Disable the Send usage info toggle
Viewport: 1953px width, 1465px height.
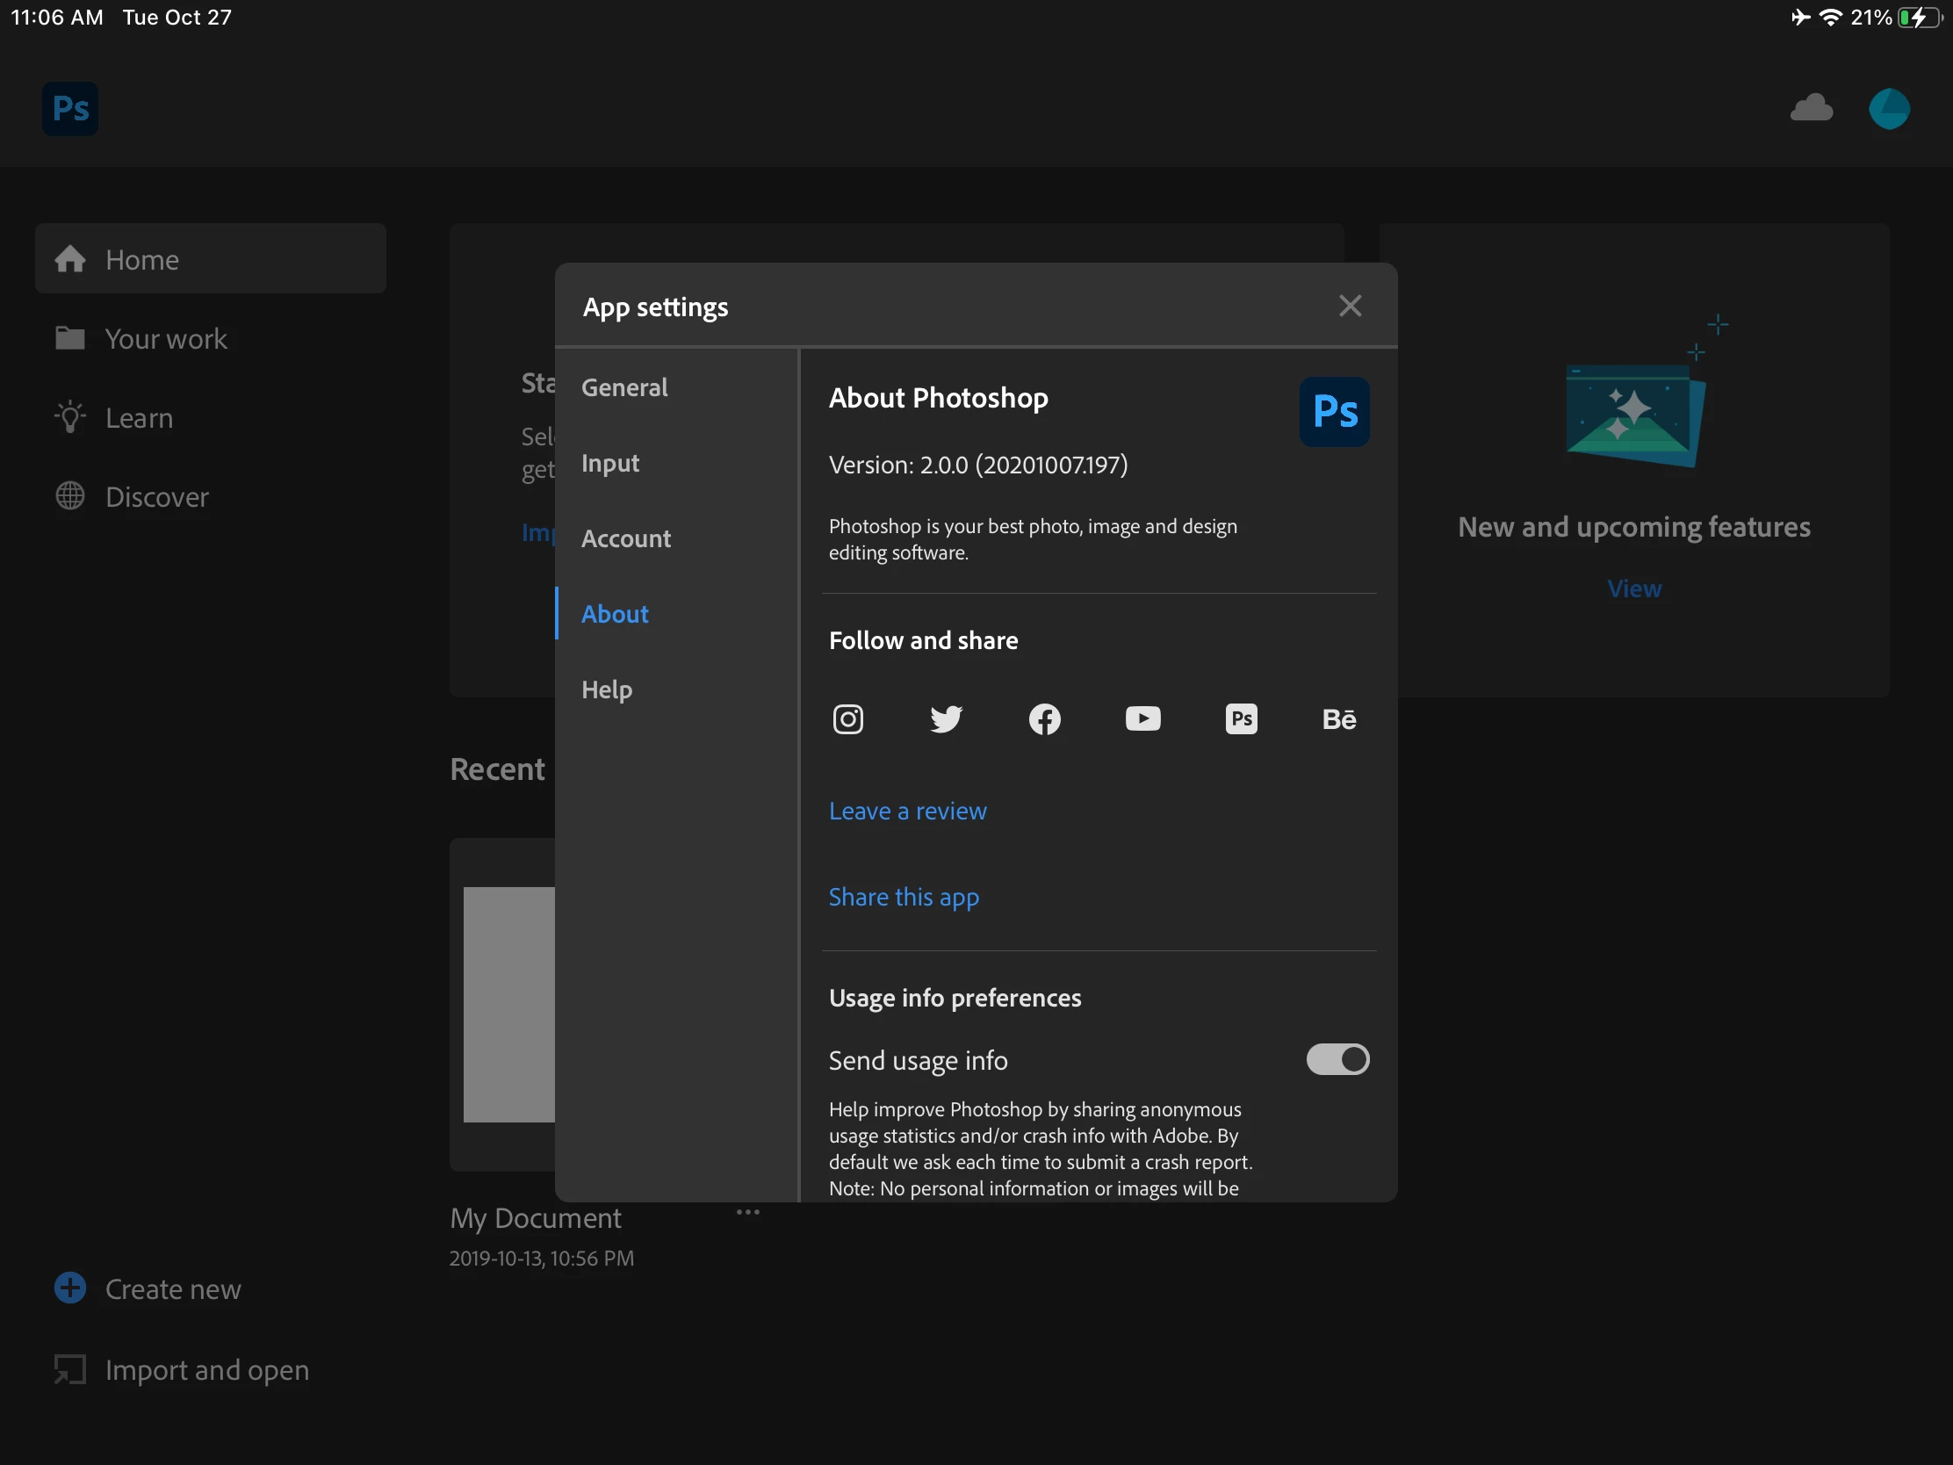click(x=1337, y=1059)
